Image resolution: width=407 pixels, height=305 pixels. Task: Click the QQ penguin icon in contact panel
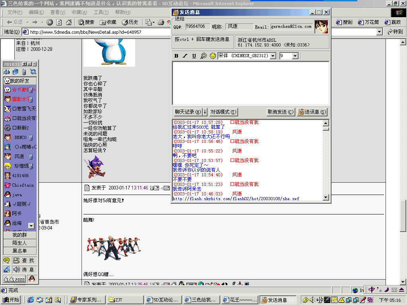coord(31,279)
